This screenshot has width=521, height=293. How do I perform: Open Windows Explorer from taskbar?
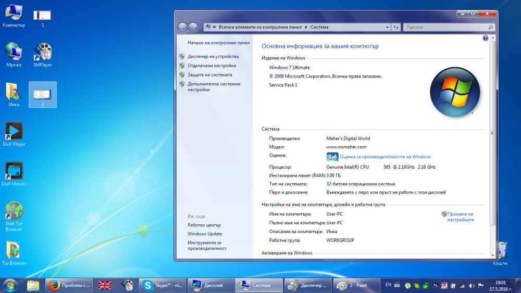[x=33, y=285]
